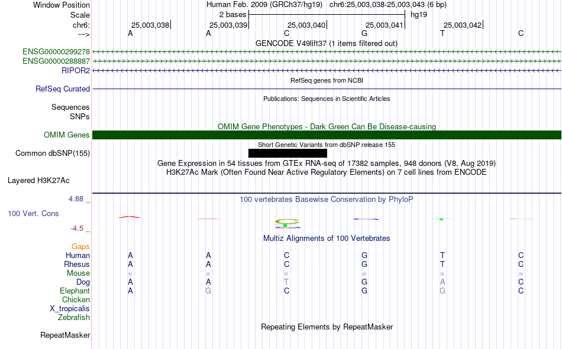Click the OMIM Genes track label
This screenshot has width=562, height=349.
[x=67, y=135]
